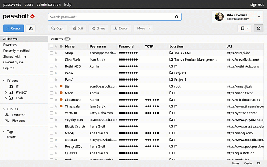The height and width of the screenshot is (167, 267).
Task: Select the Neo4j row checkbox
Action: (x=51, y=133)
